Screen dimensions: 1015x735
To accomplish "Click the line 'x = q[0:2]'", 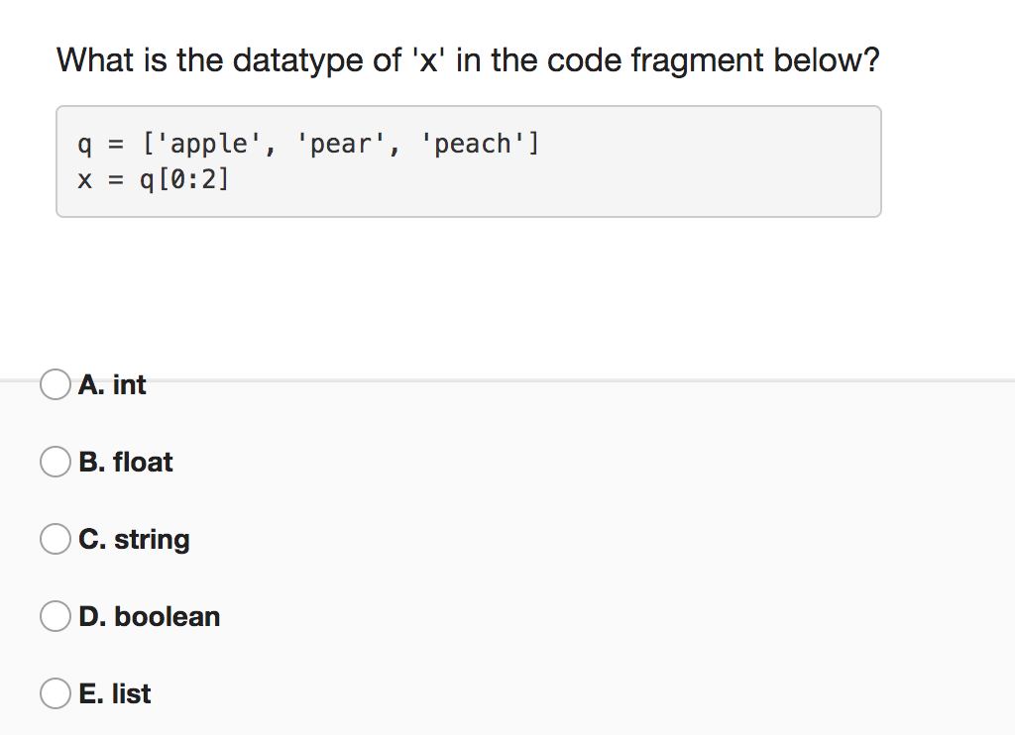I will pyautogui.click(x=152, y=179).
